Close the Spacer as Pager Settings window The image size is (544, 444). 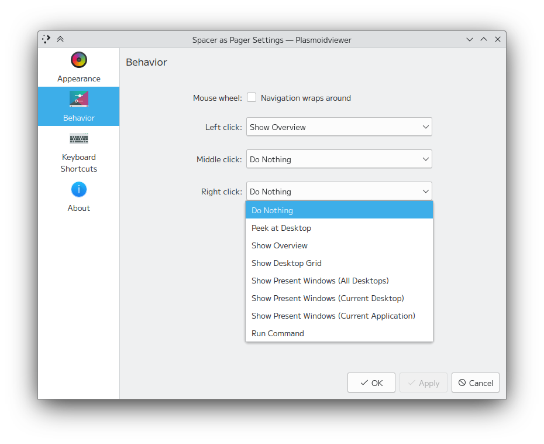pos(498,40)
